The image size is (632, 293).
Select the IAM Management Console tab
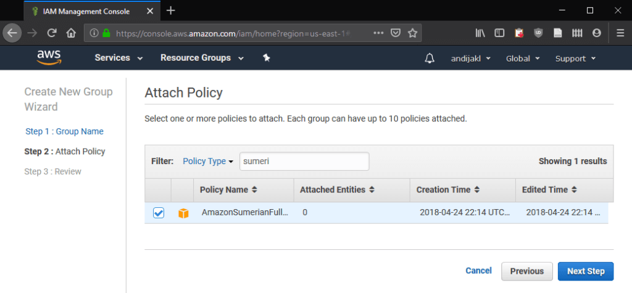point(92,11)
